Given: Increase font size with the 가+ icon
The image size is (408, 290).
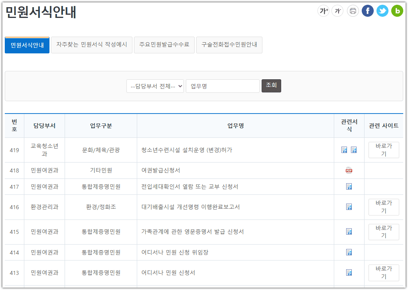Looking at the screenshot, I should click(323, 11).
